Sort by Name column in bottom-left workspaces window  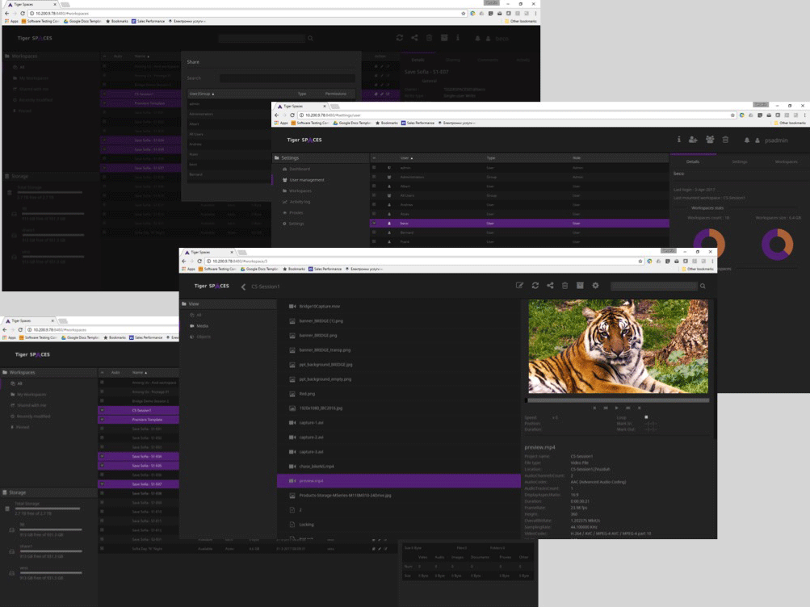pos(140,372)
